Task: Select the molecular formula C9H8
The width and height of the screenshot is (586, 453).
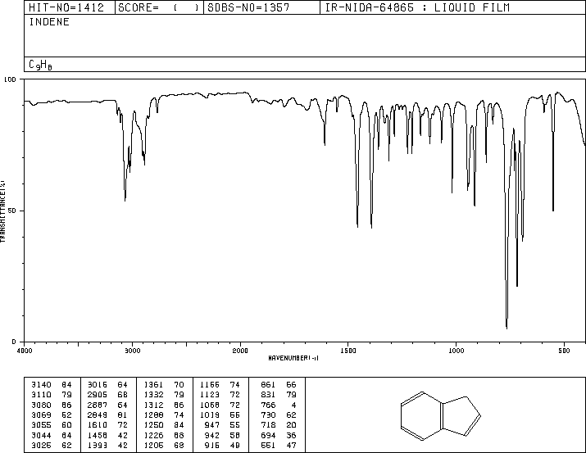Action: pyautogui.click(x=40, y=65)
